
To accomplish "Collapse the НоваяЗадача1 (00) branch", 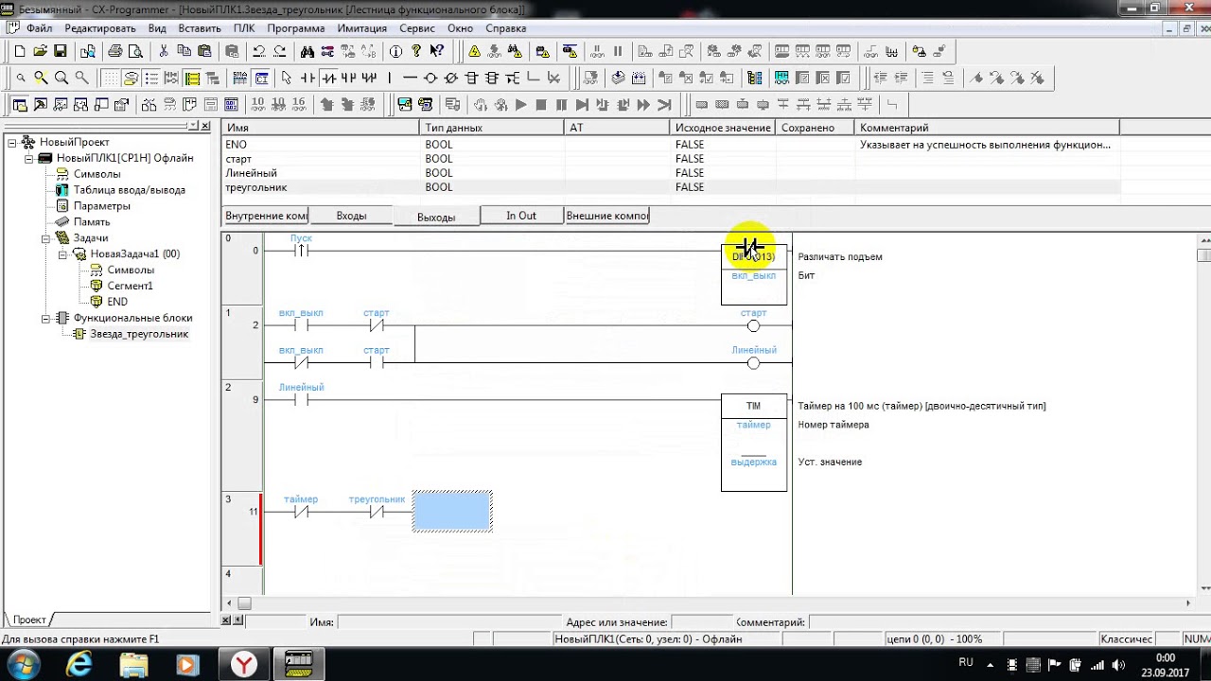I will [61, 254].
